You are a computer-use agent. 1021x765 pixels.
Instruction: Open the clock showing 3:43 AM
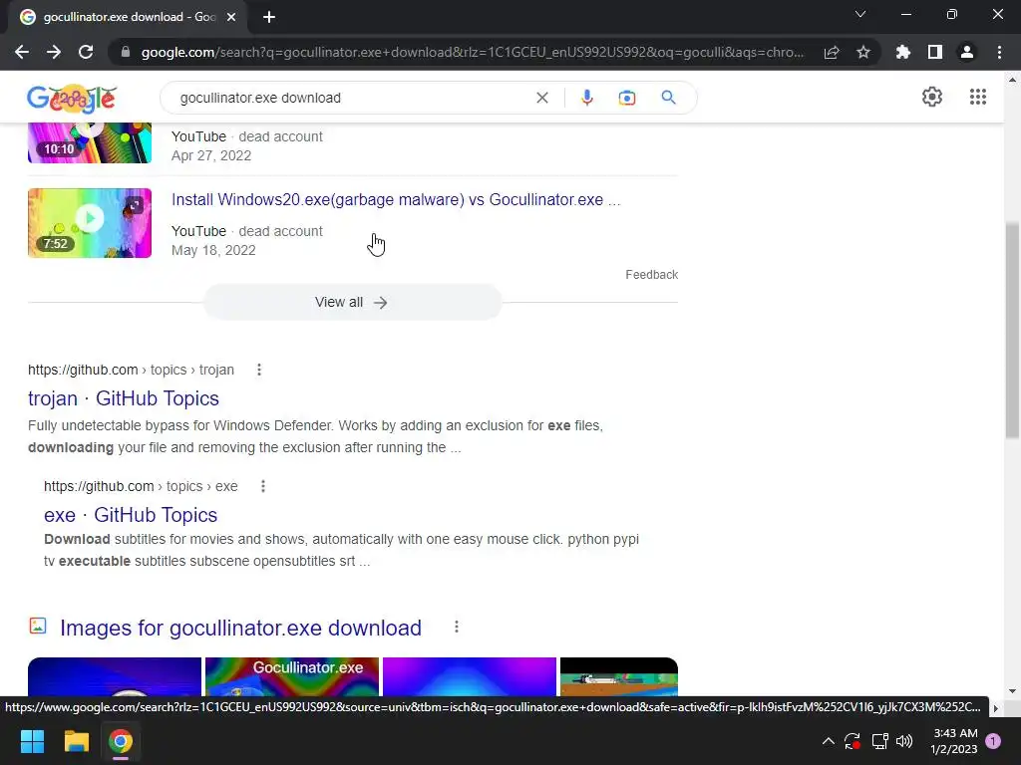(954, 741)
